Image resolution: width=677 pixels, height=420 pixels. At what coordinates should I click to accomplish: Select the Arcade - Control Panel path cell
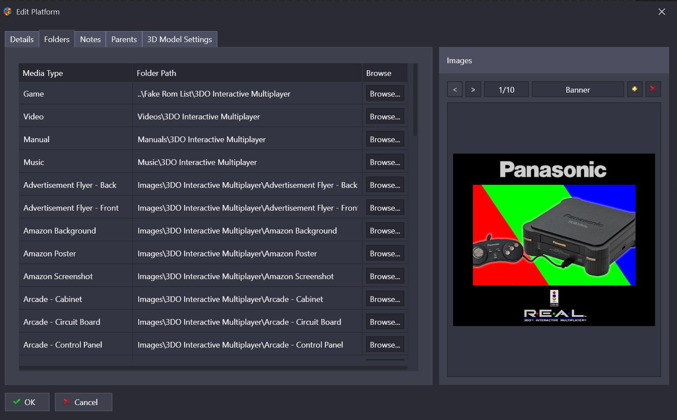coord(248,345)
